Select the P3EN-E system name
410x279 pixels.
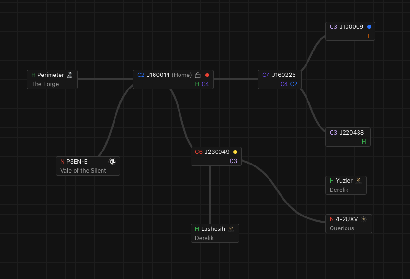point(77,162)
